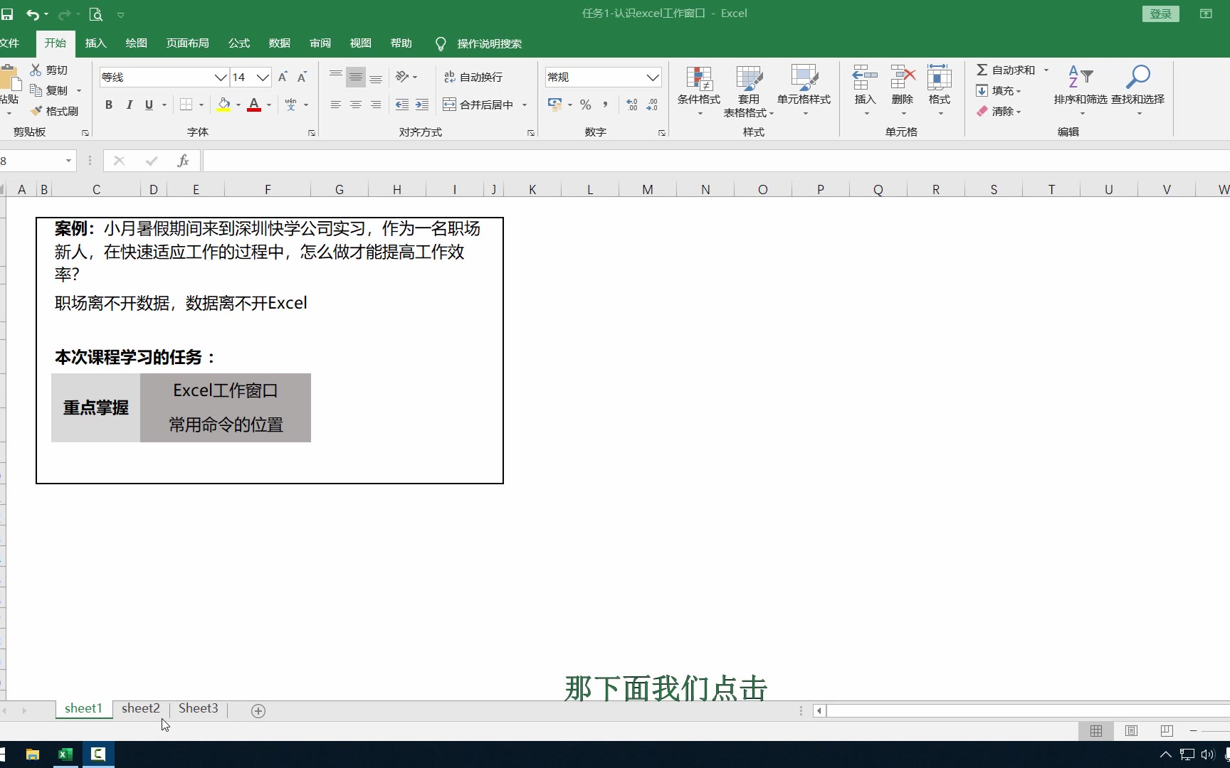Viewport: 1230px width, 768px height.
Task: Open the Sort and Filter (排序和筛选) dropdown
Action: 1081,91
